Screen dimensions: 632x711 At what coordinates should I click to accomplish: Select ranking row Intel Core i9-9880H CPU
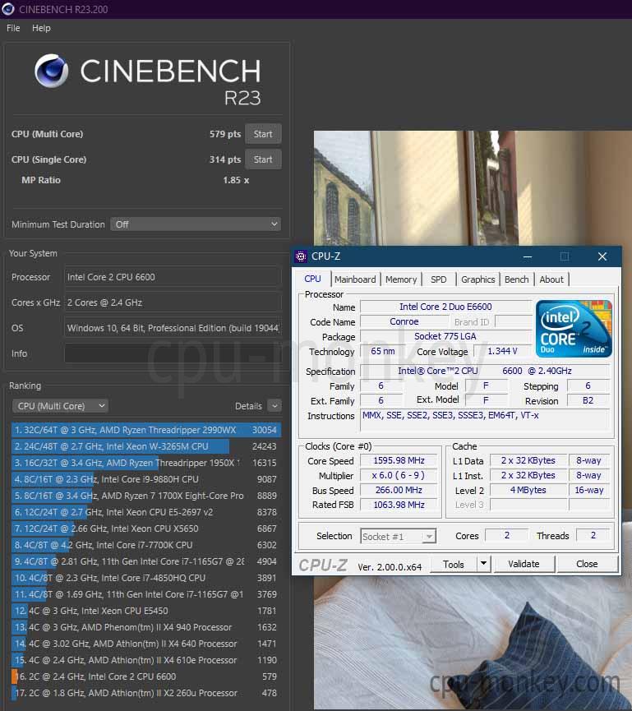click(x=146, y=479)
